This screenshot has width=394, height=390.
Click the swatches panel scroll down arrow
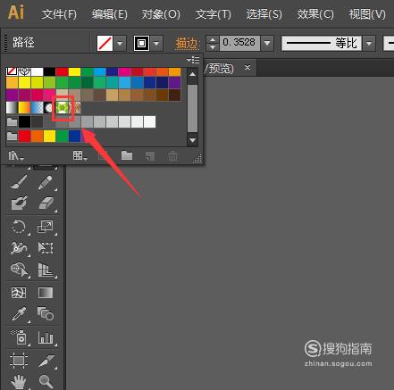tap(192, 140)
